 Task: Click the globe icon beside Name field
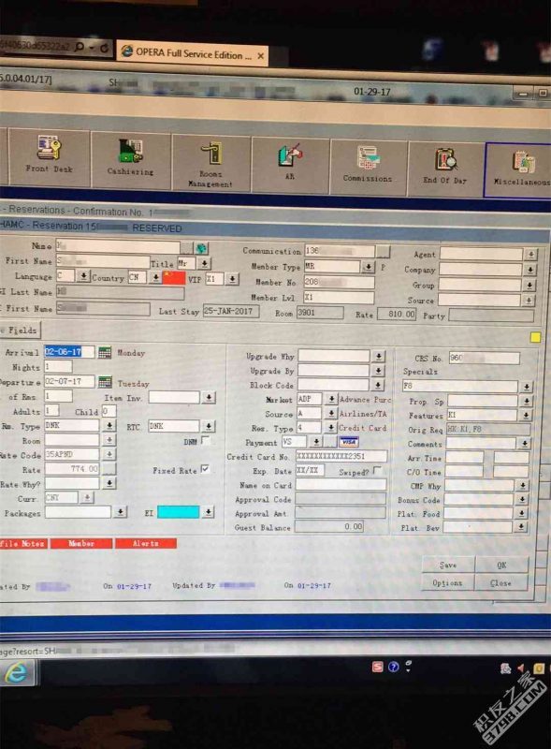pyautogui.click(x=201, y=248)
